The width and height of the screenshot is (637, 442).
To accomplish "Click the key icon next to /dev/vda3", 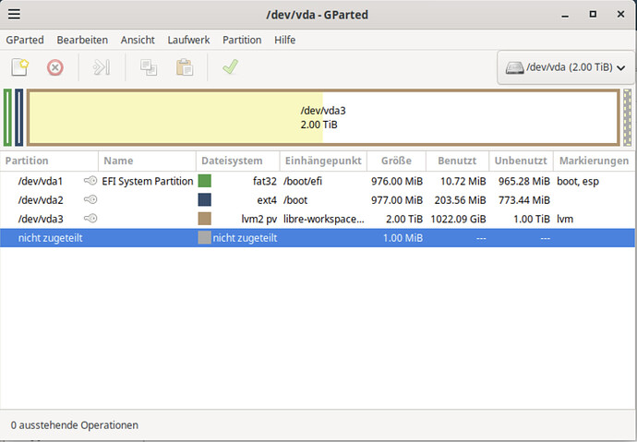I will (x=90, y=219).
